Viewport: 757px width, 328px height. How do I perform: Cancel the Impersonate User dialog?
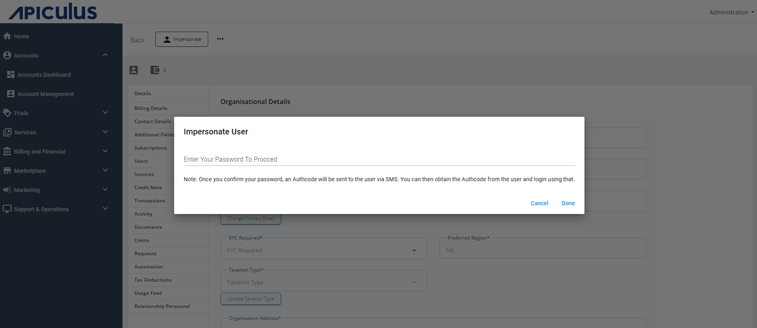coord(539,203)
